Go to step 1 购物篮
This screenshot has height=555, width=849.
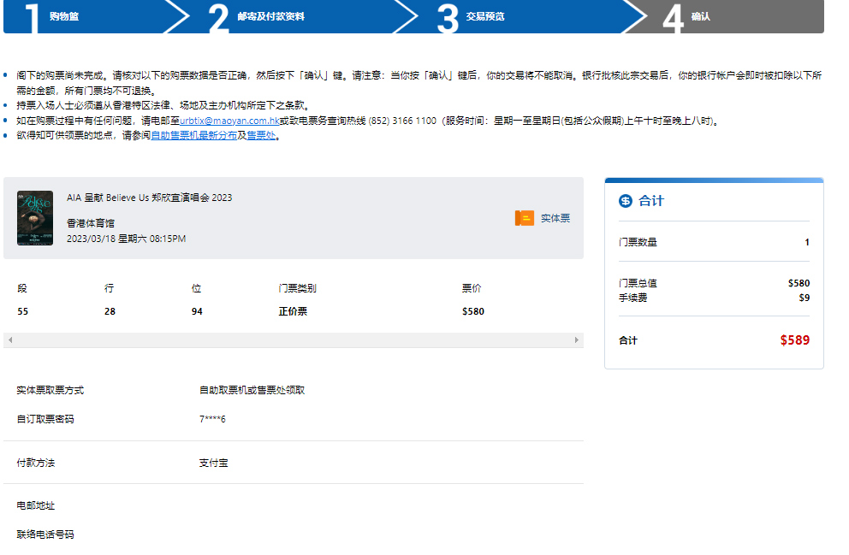tap(64, 16)
